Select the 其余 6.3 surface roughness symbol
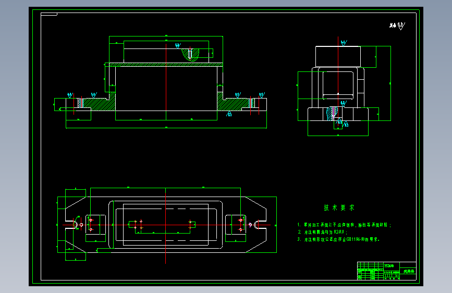452x293 pixels. tap(397, 26)
